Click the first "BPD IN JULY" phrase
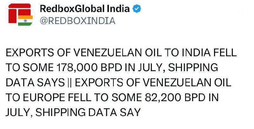This screenshot has width=254, height=129. [133, 68]
